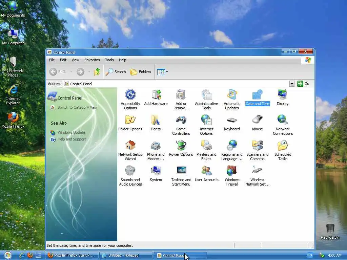Click the Up folder toolbar icon
The image size is (347, 260).
(97, 72)
